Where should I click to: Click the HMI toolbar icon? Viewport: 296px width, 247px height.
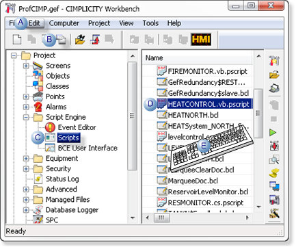tap(201, 40)
